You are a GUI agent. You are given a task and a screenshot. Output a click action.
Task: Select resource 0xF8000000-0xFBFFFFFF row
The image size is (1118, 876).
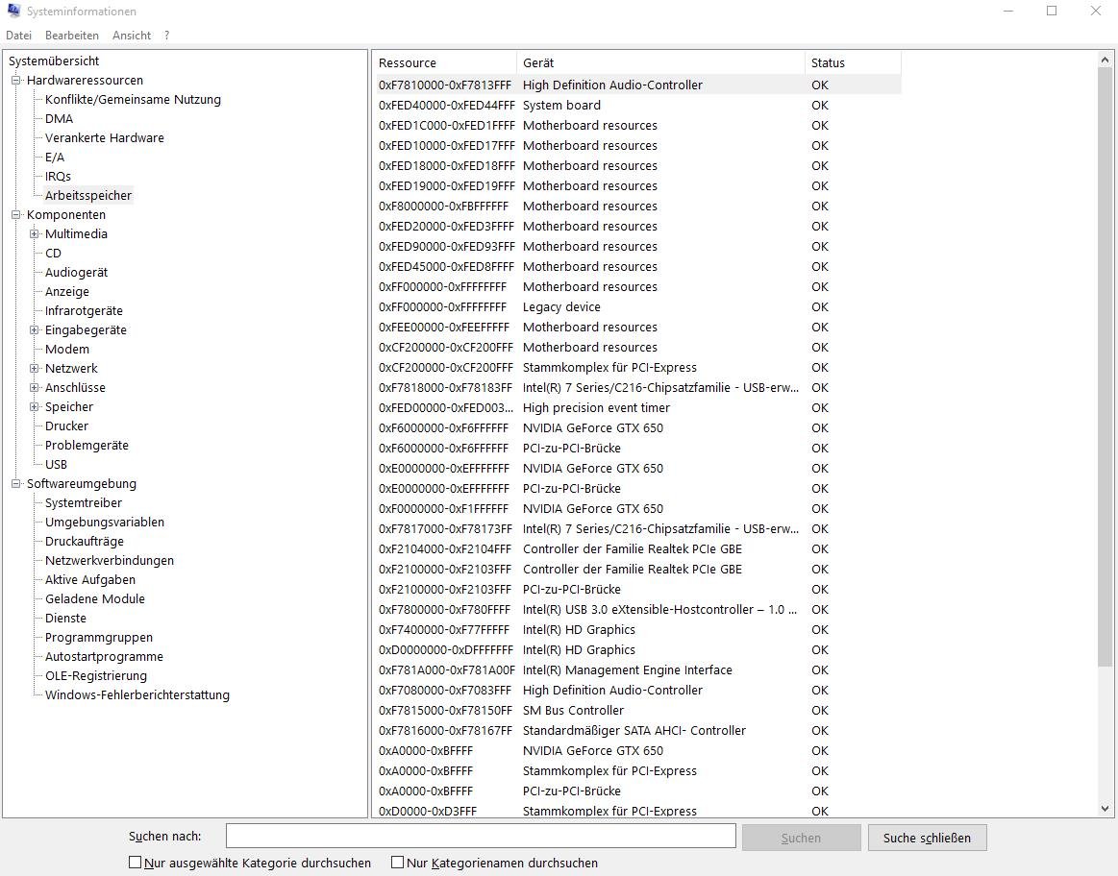[x=637, y=207]
